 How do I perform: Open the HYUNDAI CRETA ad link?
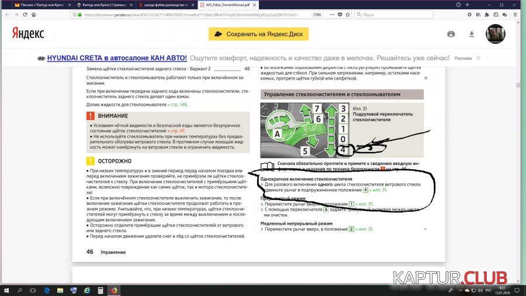point(117,58)
